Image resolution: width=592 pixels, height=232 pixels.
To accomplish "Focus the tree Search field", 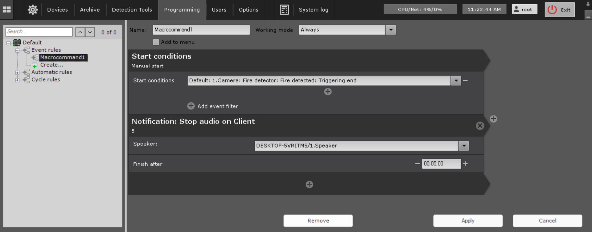I will coord(39,32).
